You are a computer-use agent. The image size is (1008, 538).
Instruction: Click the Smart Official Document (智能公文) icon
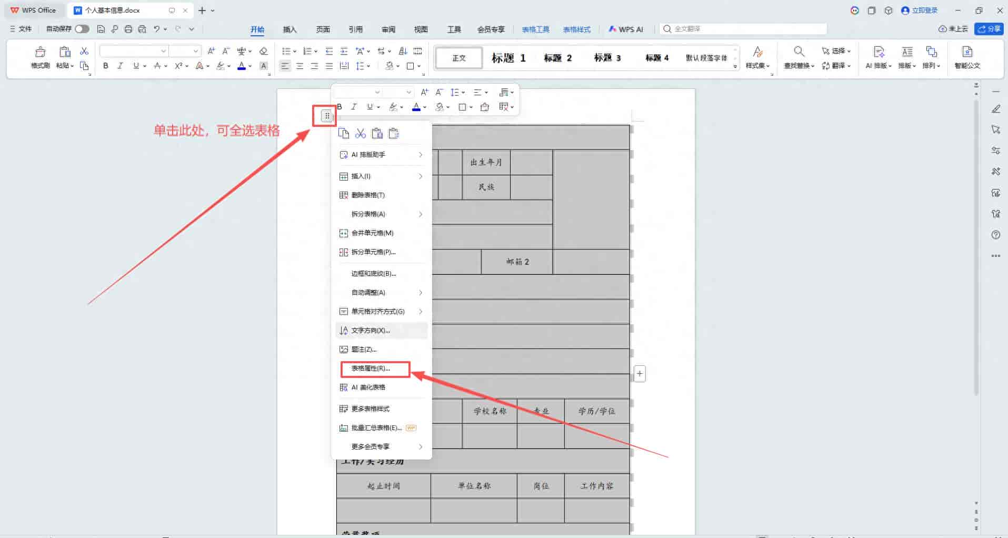pos(967,52)
